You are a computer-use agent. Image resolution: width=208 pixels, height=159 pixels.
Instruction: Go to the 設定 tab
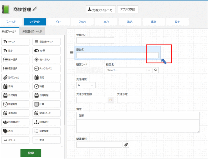(x=177, y=22)
